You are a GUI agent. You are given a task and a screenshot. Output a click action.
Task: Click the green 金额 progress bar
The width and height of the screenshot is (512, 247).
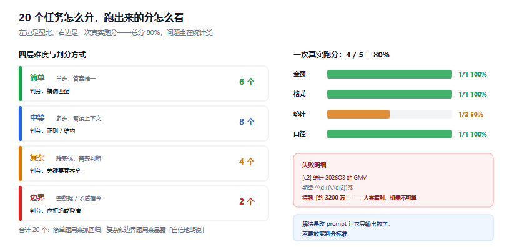(x=390, y=74)
